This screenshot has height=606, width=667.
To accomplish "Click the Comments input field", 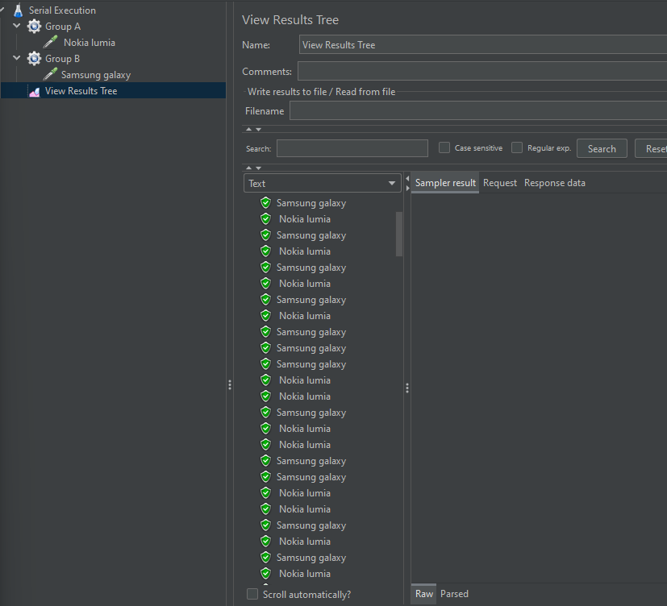I will (482, 71).
